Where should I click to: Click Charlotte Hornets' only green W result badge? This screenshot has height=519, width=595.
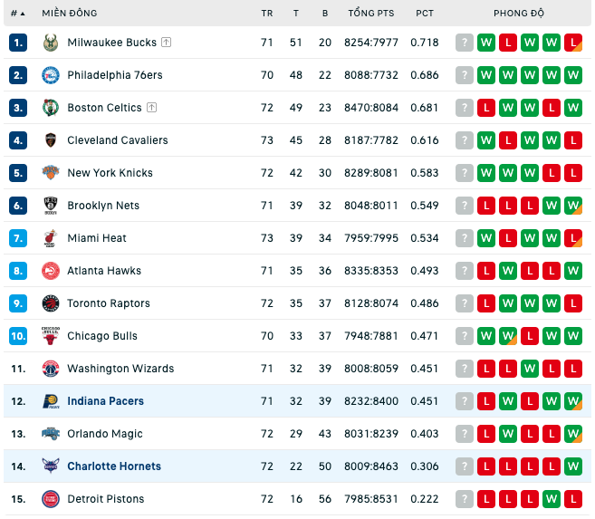click(573, 466)
